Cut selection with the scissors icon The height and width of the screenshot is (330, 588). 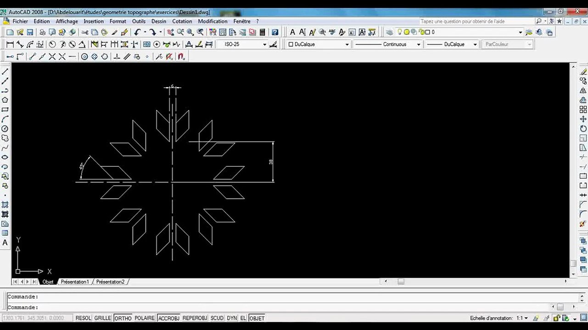85,32
